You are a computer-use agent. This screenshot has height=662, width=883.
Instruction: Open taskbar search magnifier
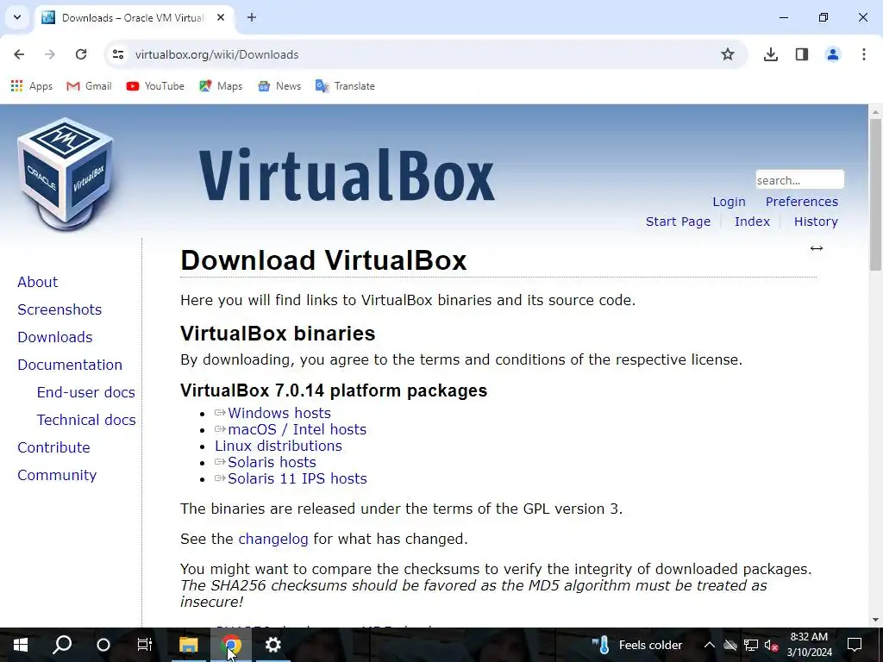62,645
